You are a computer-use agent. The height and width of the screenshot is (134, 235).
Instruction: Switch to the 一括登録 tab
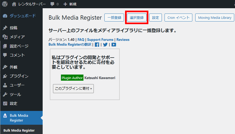[x=114, y=18]
